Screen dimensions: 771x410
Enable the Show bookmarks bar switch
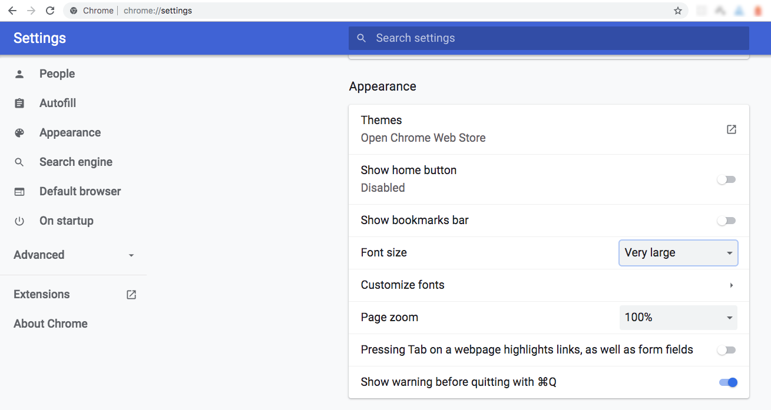point(726,221)
